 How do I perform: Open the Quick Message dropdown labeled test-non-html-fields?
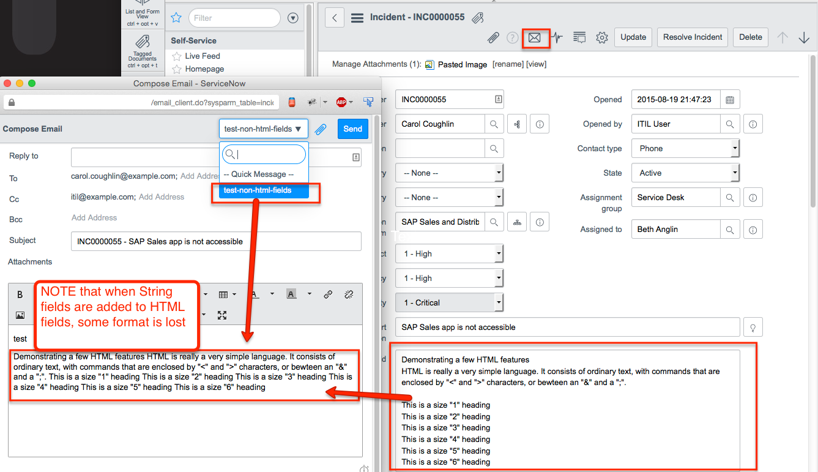(263, 129)
